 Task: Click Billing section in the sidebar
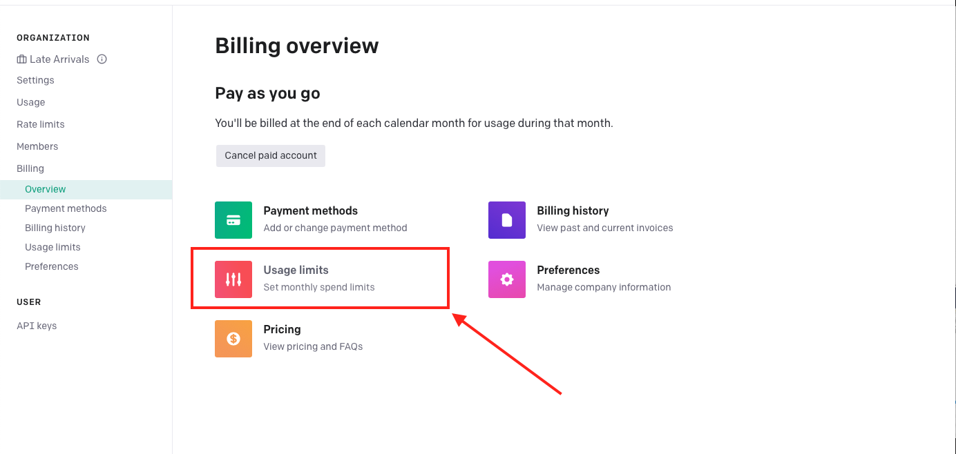point(30,168)
